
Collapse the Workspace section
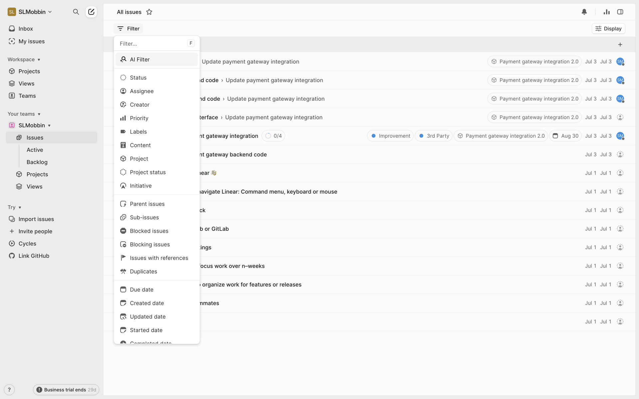point(24,60)
